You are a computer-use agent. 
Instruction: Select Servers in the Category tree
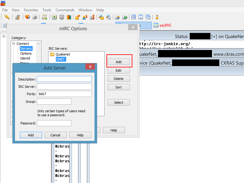(x=26, y=48)
